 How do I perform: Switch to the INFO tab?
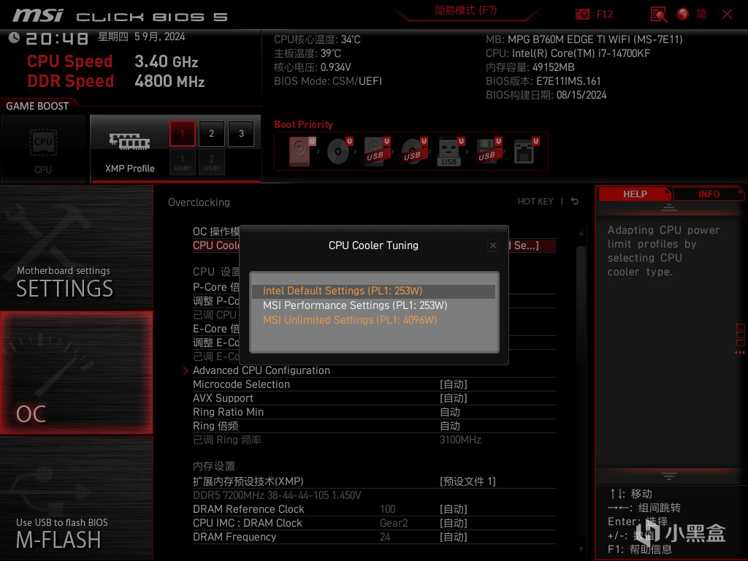coord(709,194)
